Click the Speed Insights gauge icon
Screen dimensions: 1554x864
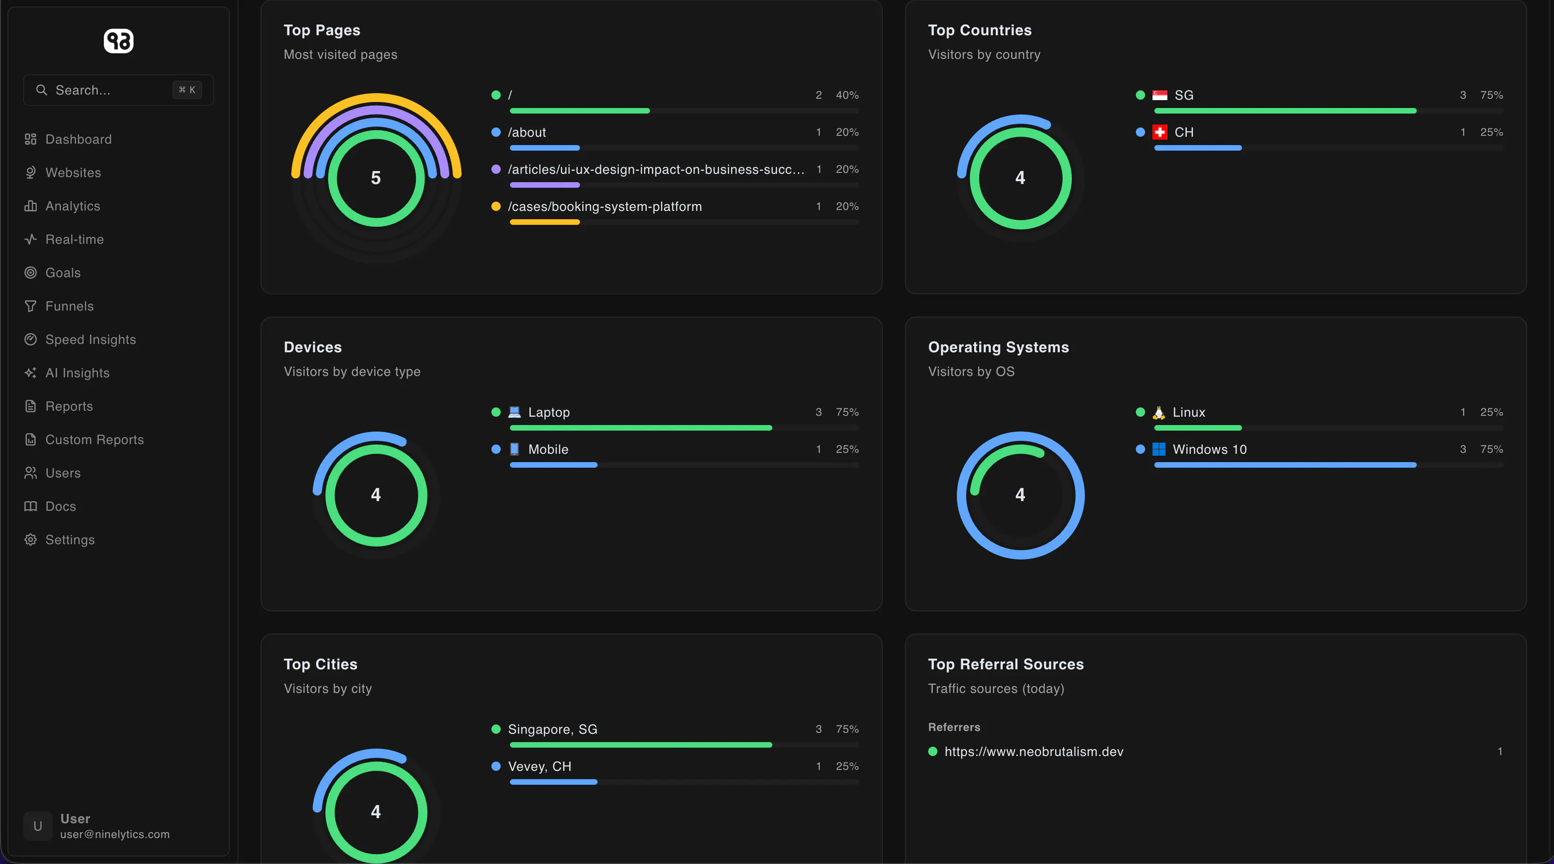(x=31, y=340)
